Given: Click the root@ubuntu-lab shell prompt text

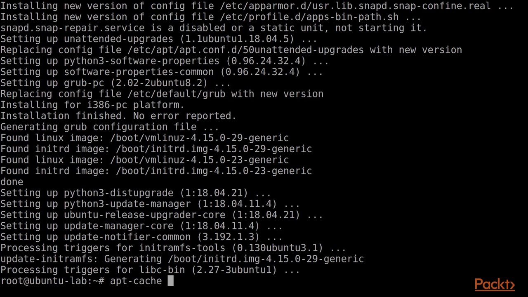Looking at the screenshot, I should click(52, 281).
